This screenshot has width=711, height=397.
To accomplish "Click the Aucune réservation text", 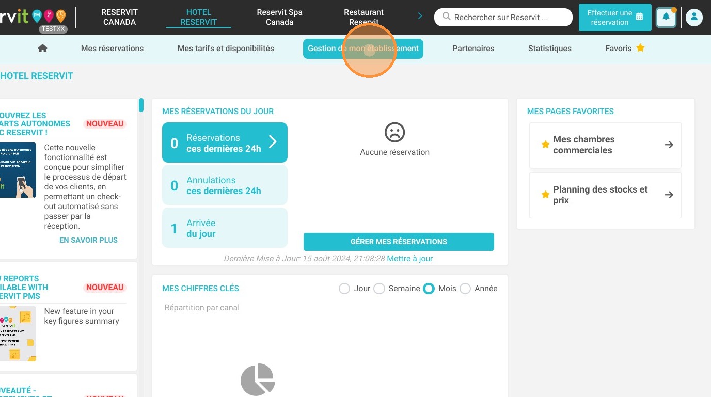I will (395, 152).
